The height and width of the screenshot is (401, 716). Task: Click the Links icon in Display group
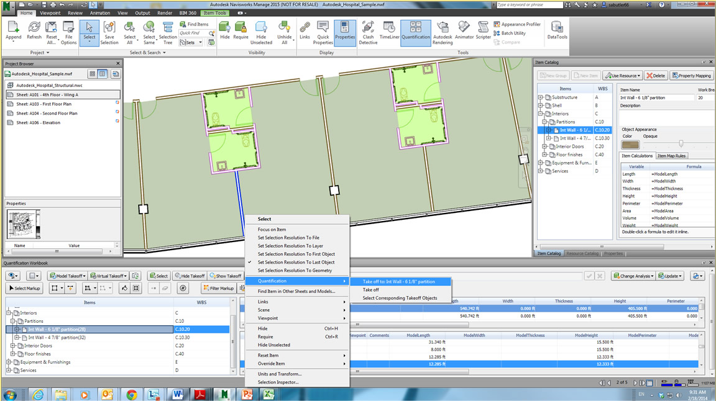pyautogui.click(x=305, y=31)
